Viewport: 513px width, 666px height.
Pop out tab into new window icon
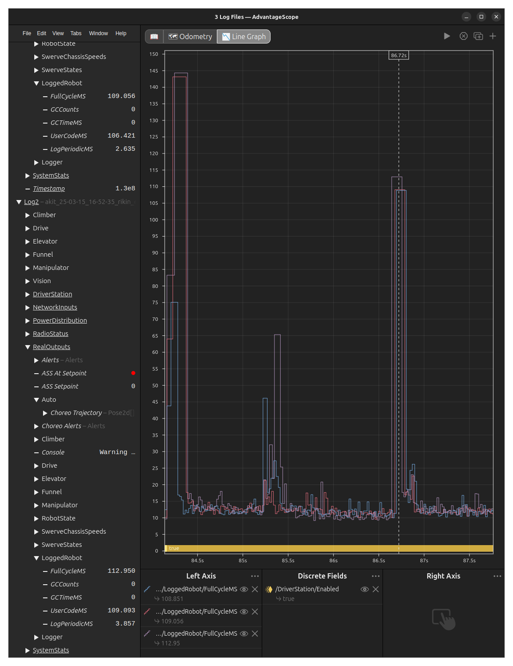click(478, 36)
